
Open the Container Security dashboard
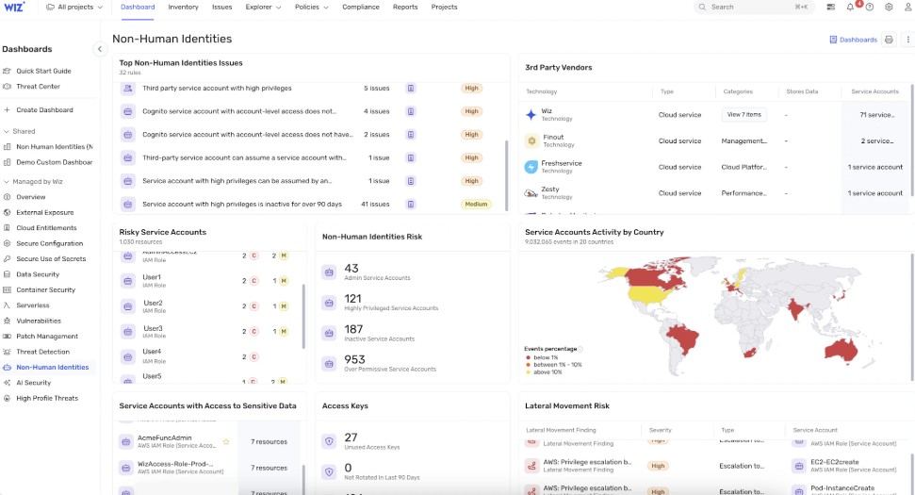[x=45, y=290]
